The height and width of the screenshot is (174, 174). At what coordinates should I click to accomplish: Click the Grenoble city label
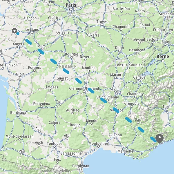[x=132, y=104]
